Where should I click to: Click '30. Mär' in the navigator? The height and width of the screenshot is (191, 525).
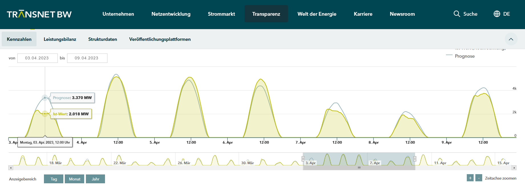point(248,163)
